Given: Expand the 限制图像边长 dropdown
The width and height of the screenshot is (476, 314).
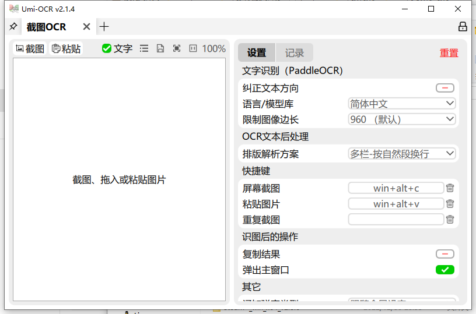Looking at the screenshot, I should click(x=401, y=119).
